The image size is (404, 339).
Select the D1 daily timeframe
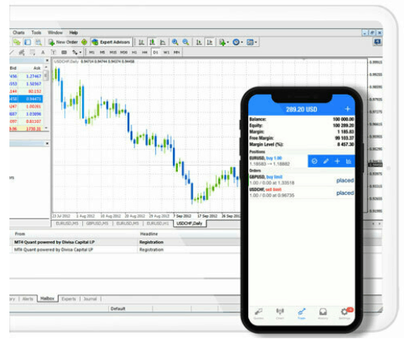pos(156,52)
